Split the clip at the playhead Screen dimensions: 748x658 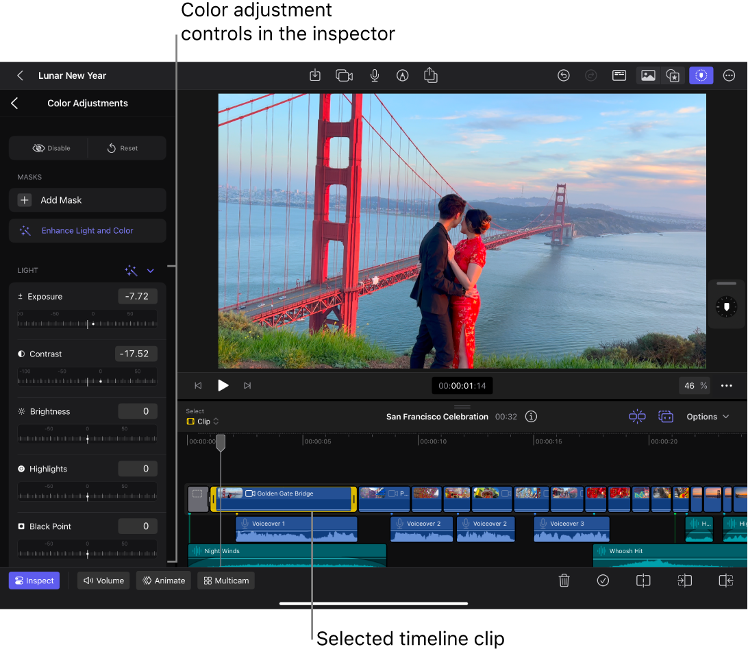tap(643, 581)
